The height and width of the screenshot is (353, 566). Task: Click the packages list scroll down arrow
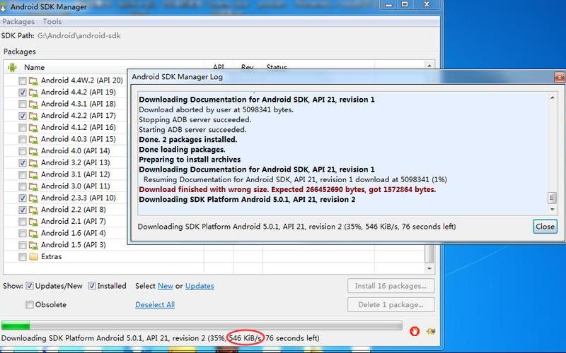[429, 269]
